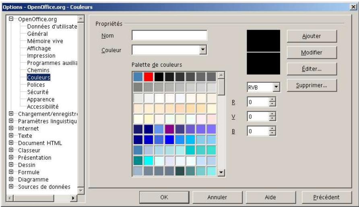Image resolution: width=359 pixels, height=207 pixels.
Task: Select the Couleurs tree item
Action: pos(39,78)
